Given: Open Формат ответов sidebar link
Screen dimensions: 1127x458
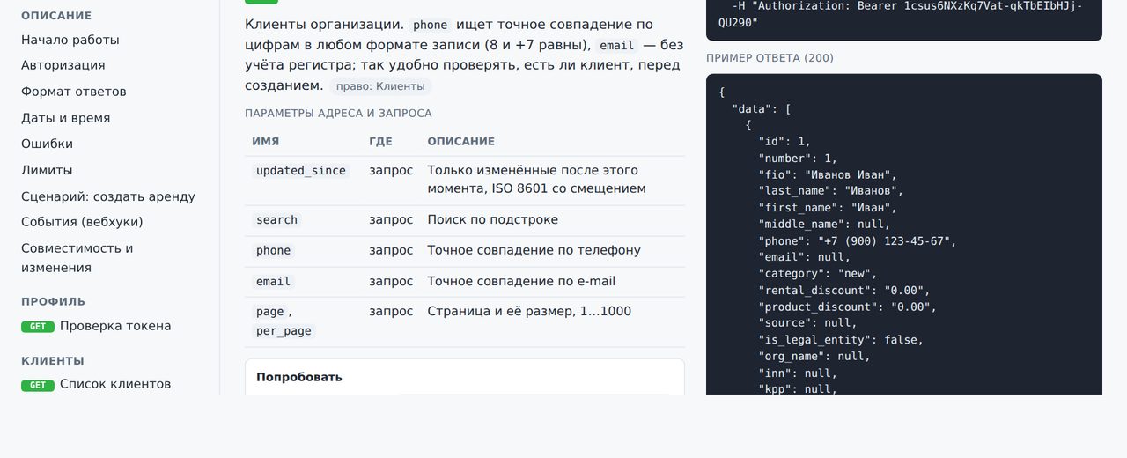Looking at the screenshot, I should pyautogui.click(x=74, y=92).
